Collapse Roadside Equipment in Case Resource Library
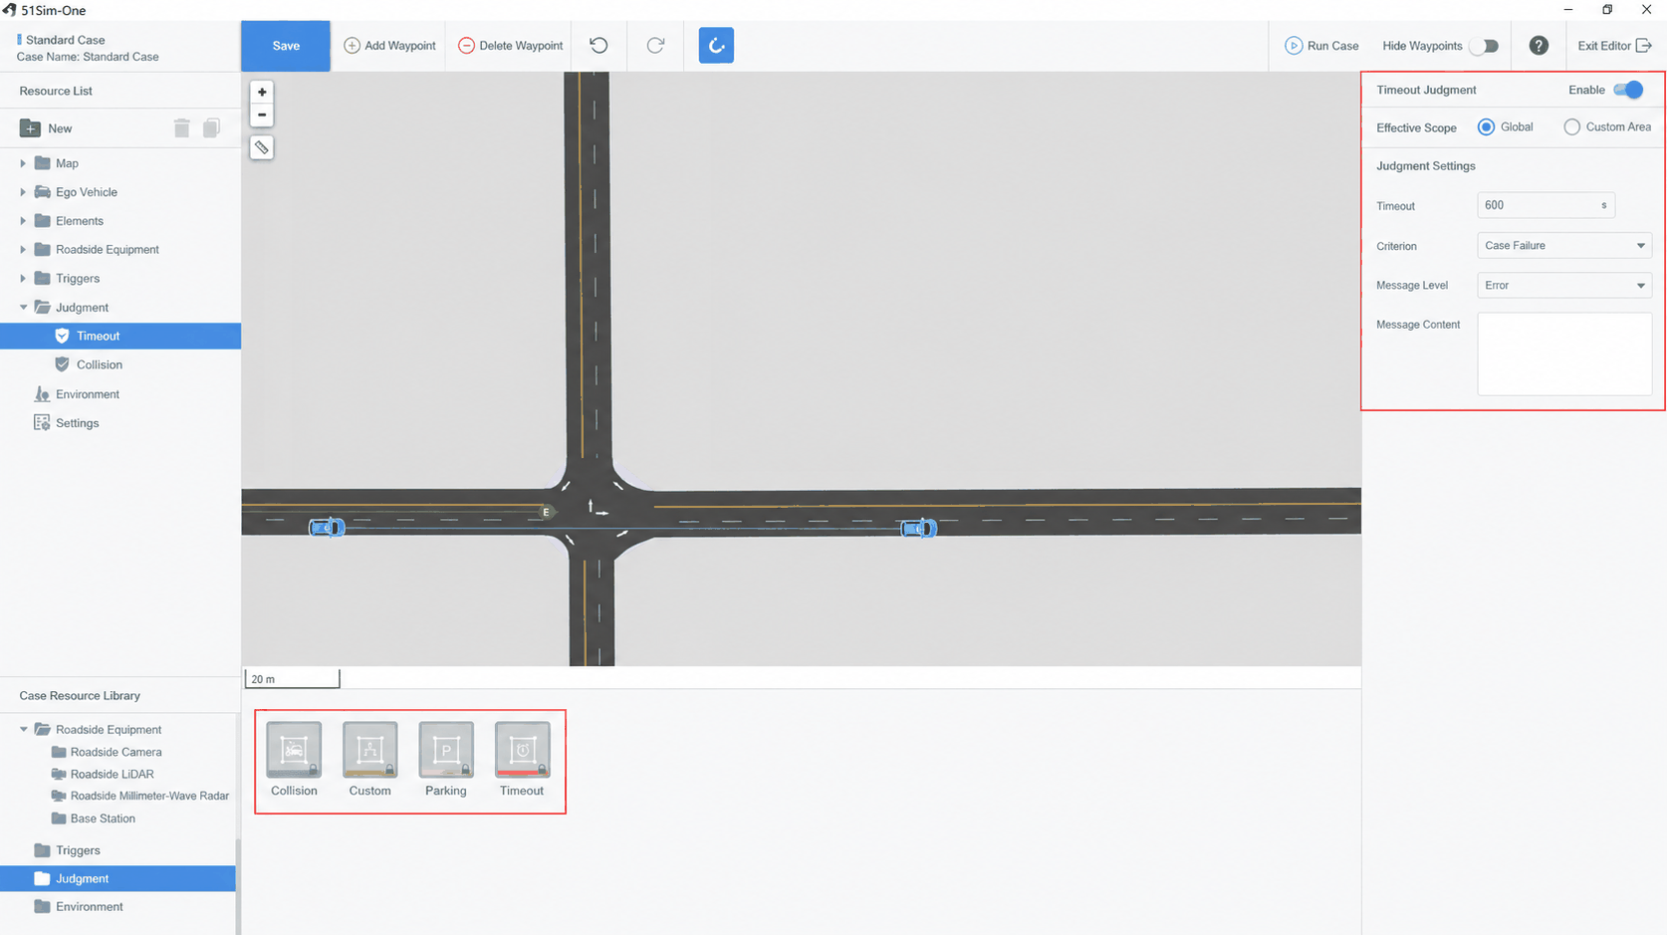 tap(23, 730)
